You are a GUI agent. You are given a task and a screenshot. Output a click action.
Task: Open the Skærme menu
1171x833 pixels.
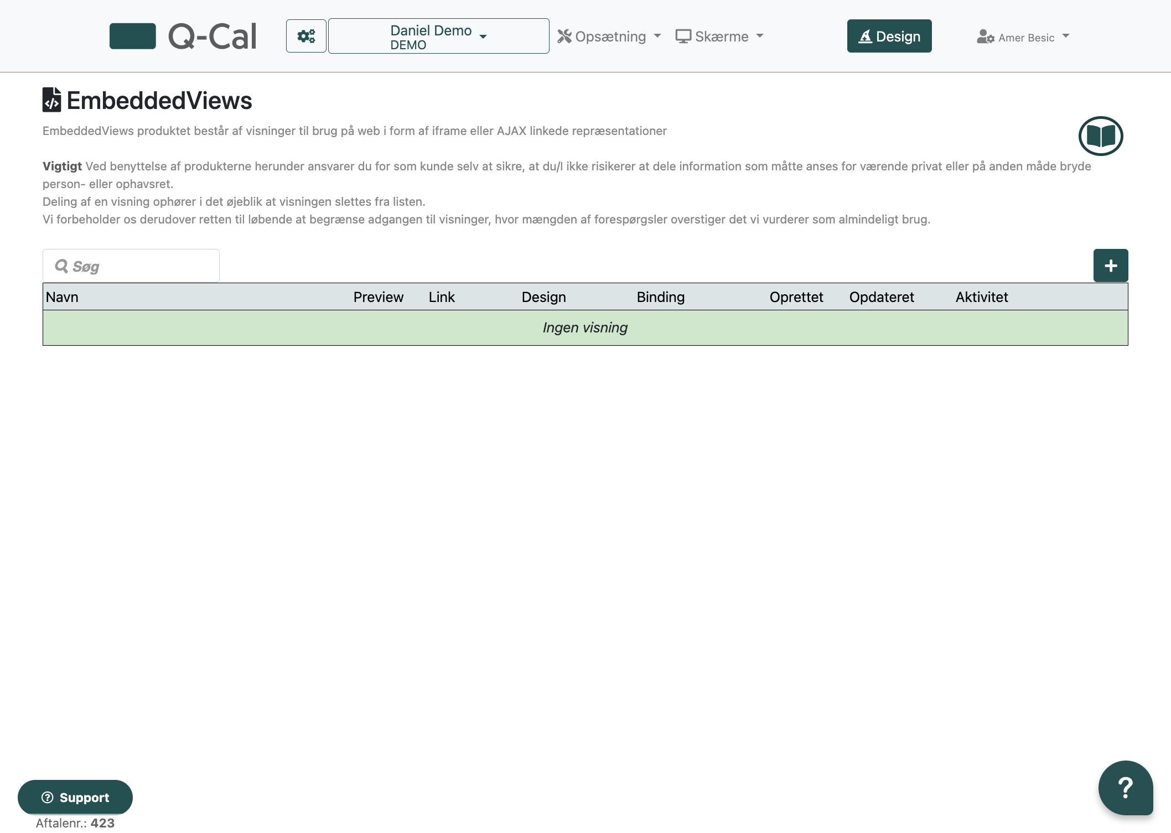coord(719,37)
